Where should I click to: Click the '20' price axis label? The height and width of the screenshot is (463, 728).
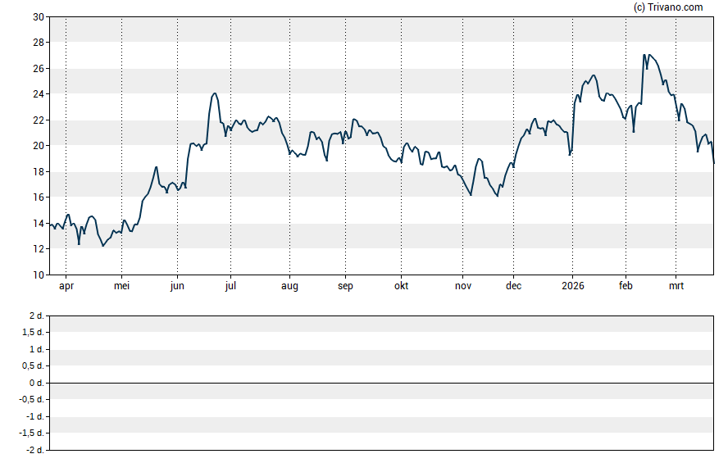click(39, 146)
